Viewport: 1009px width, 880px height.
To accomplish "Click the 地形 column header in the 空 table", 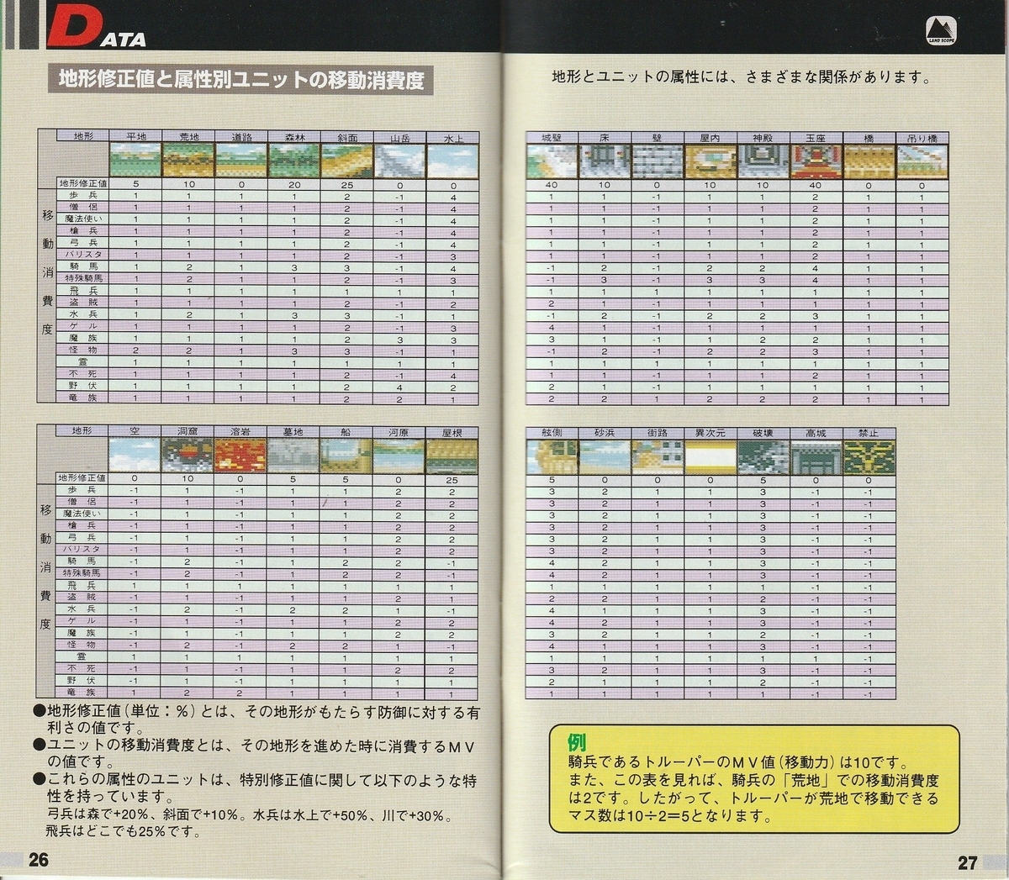I will [x=82, y=430].
